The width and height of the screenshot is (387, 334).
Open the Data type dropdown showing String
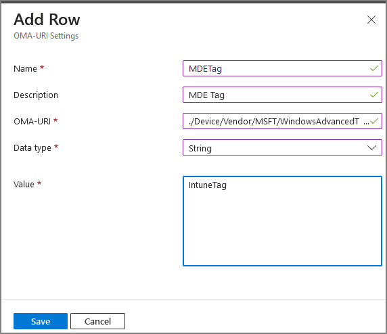tap(282, 147)
